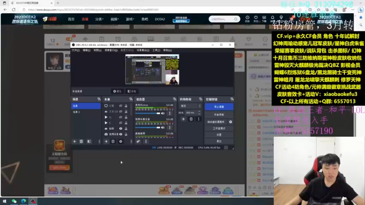Unlock the 文本 GDI+ source lock

coord(126,112)
